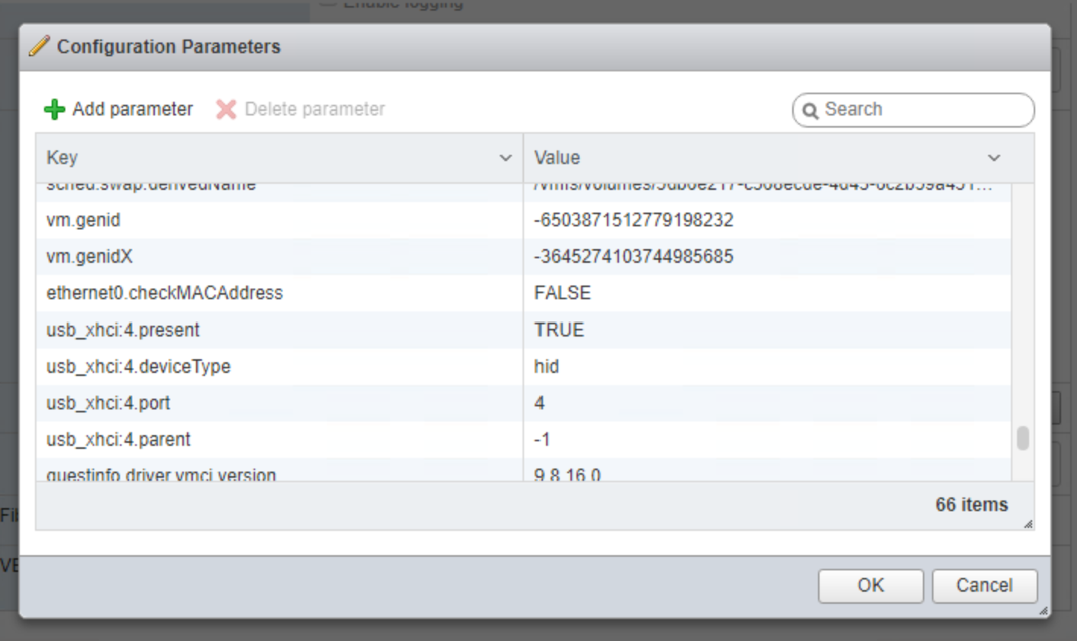This screenshot has width=1077, height=641.
Task: Open the Value column dropdown arrow
Action: click(x=993, y=158)
